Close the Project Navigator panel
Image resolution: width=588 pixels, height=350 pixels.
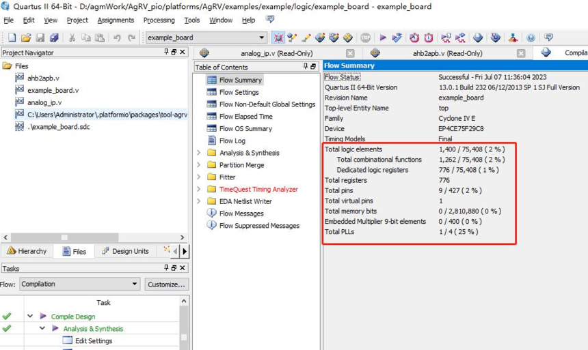click(183, 52)
